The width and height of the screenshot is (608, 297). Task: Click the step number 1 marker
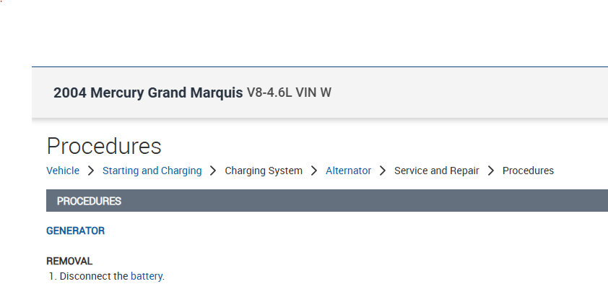[53, 276]
